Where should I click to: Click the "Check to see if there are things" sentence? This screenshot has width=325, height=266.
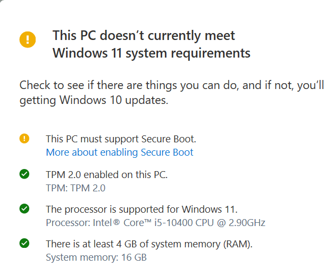coord(171,85)
